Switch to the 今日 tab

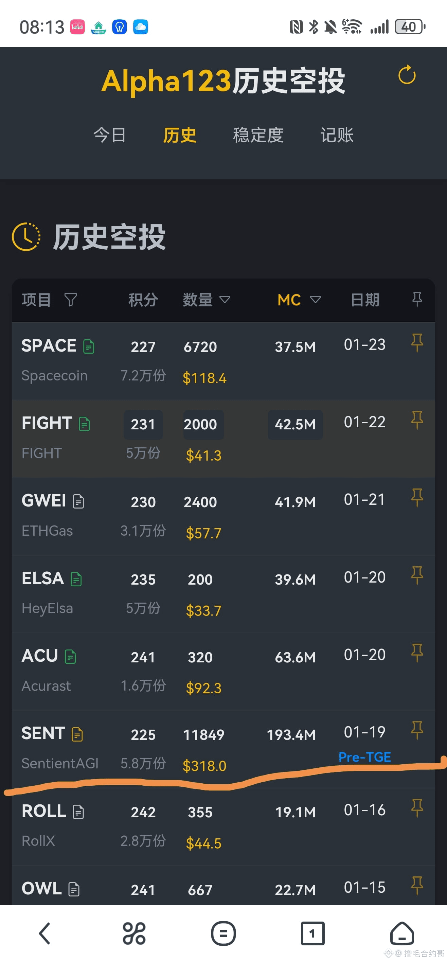(x=109, y=135)
